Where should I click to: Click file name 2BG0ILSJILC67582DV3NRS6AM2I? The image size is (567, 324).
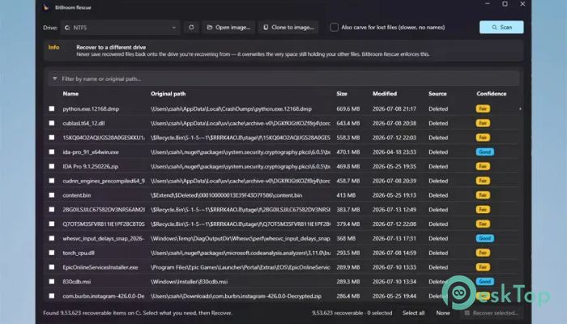pyautogui.click(x=104, y=209)
